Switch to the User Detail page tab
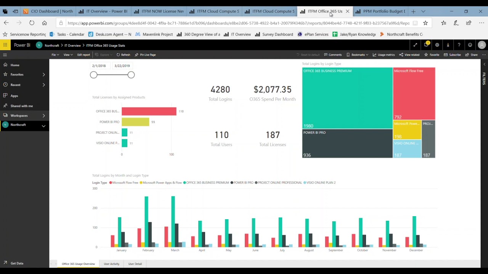The image size is (488, 274). [x=135, y=264]
